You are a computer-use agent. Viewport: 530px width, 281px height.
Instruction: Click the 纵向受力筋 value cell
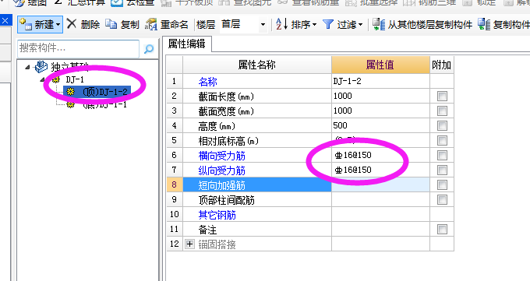click(380, 170)
